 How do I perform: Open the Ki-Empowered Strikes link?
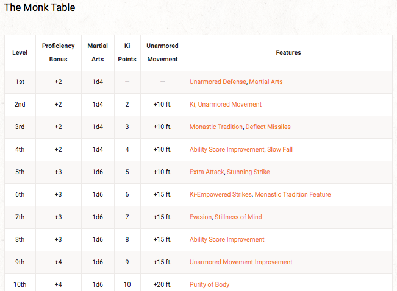click(x=220, y=194)
